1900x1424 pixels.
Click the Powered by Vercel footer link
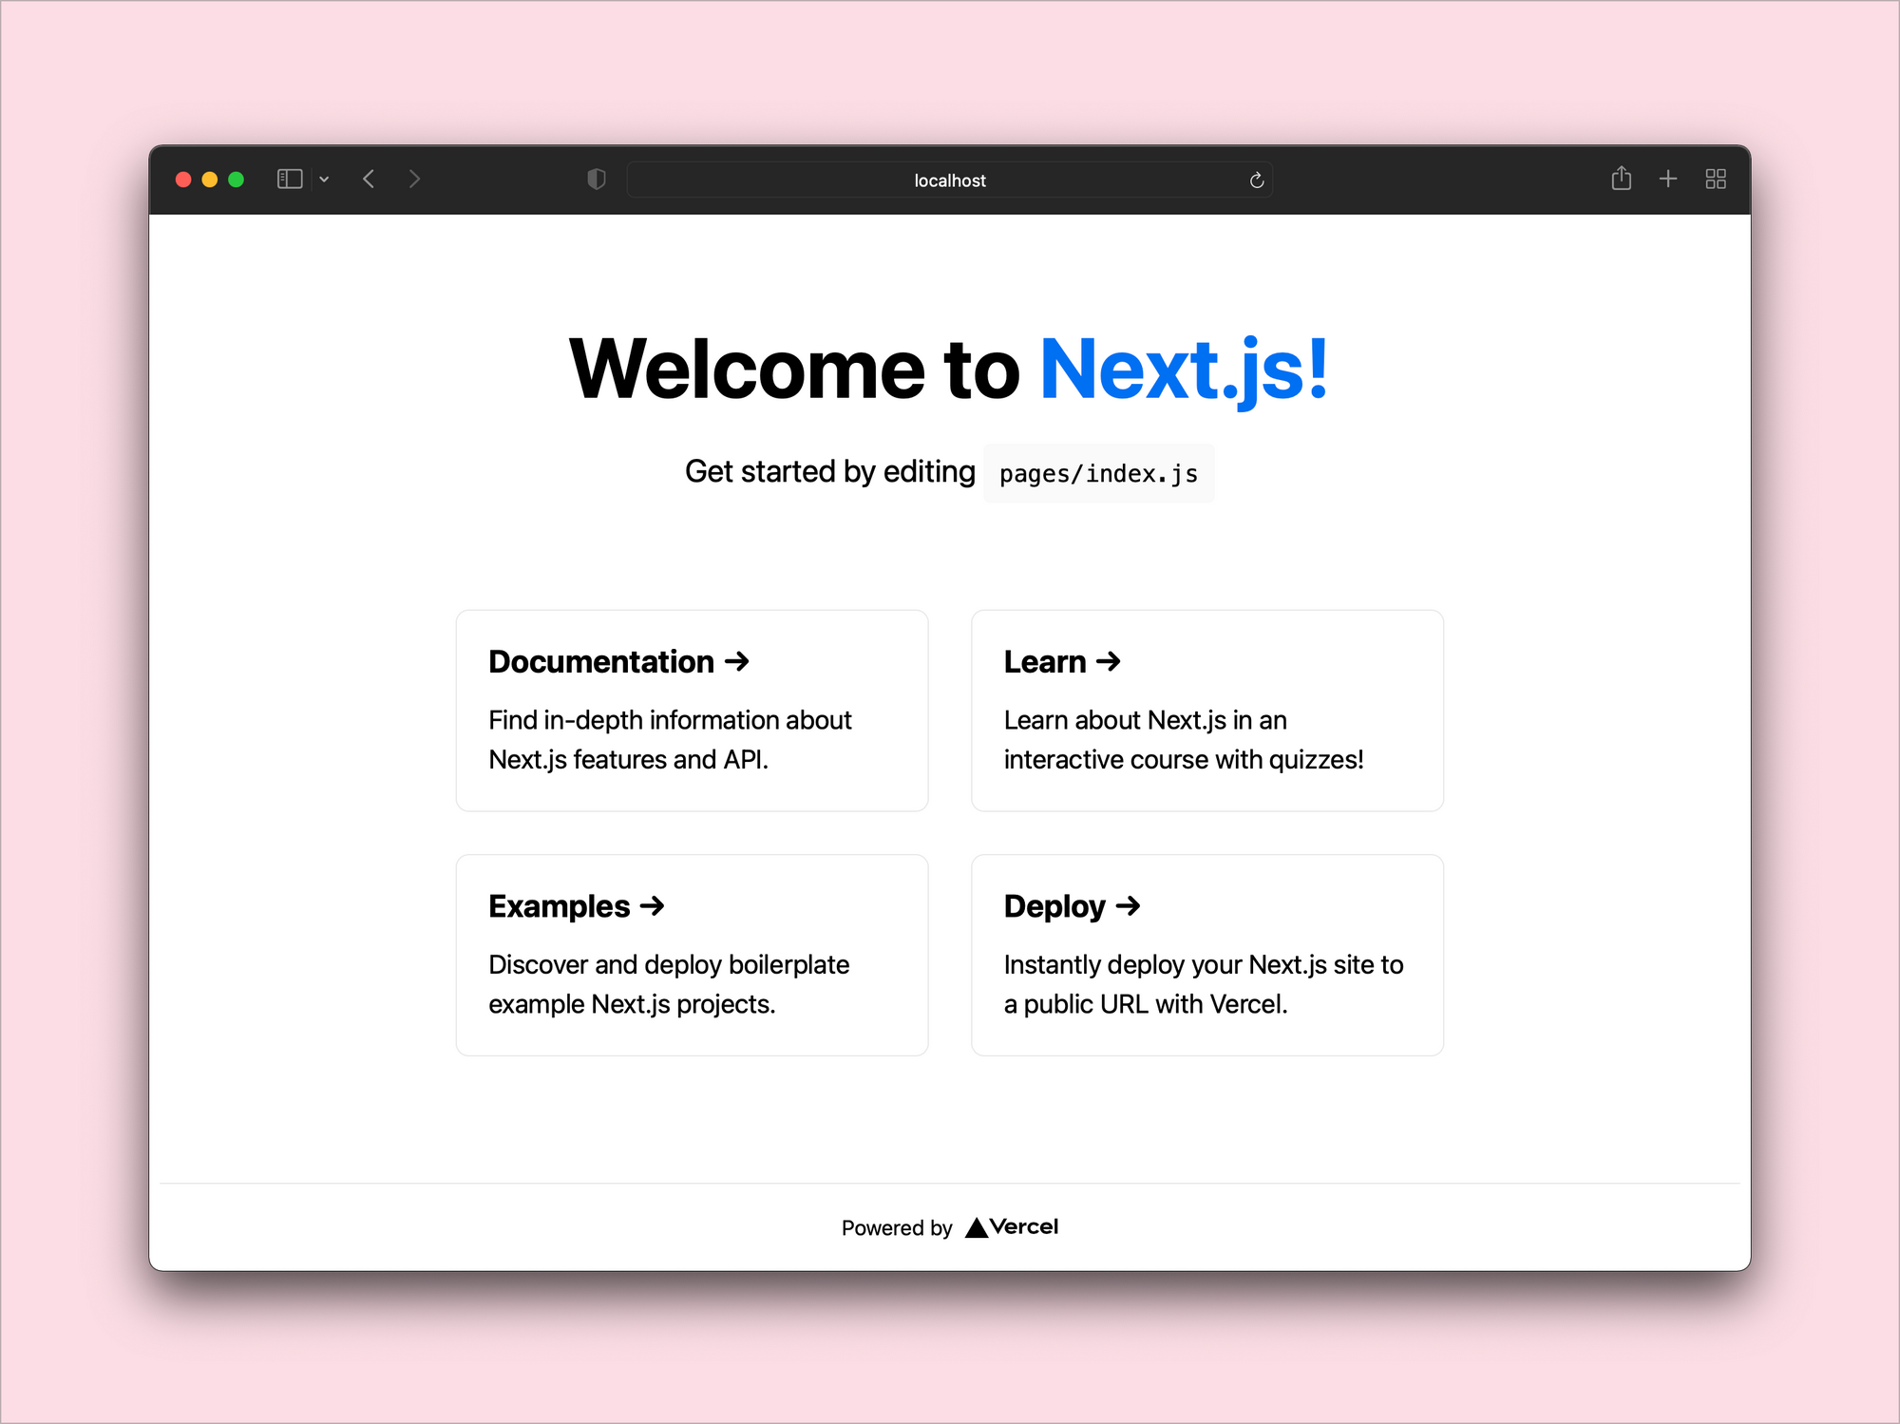[x=950, y=1226]
